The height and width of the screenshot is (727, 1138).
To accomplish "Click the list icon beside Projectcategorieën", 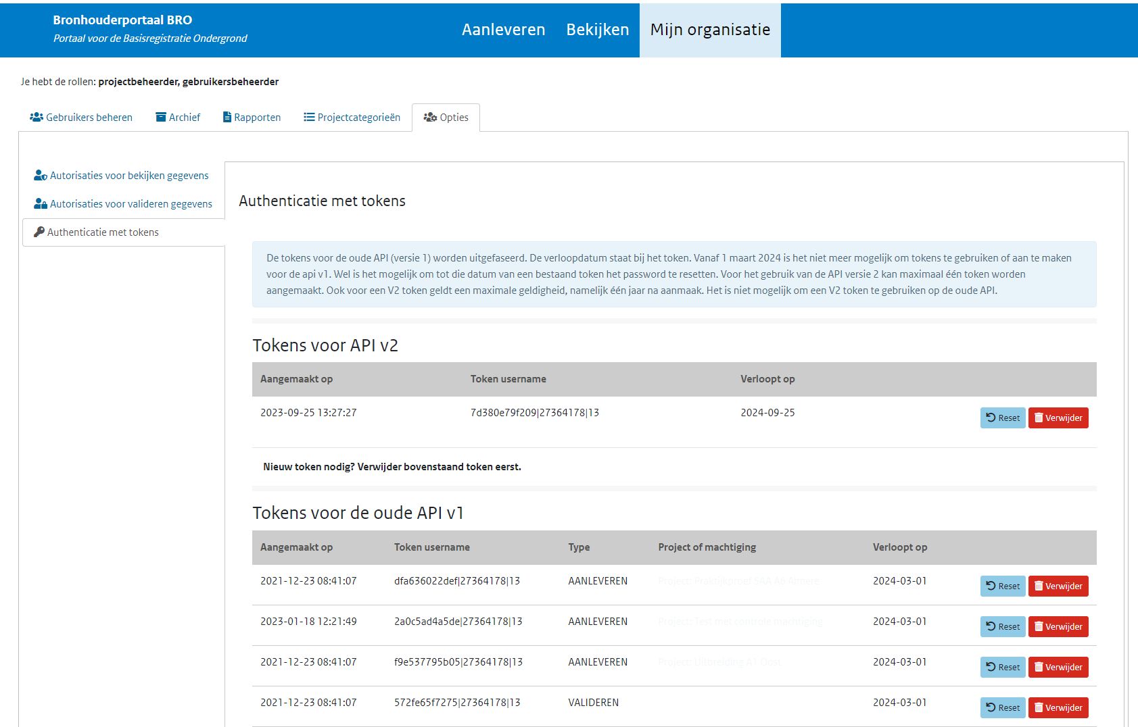I will point(309,117).
